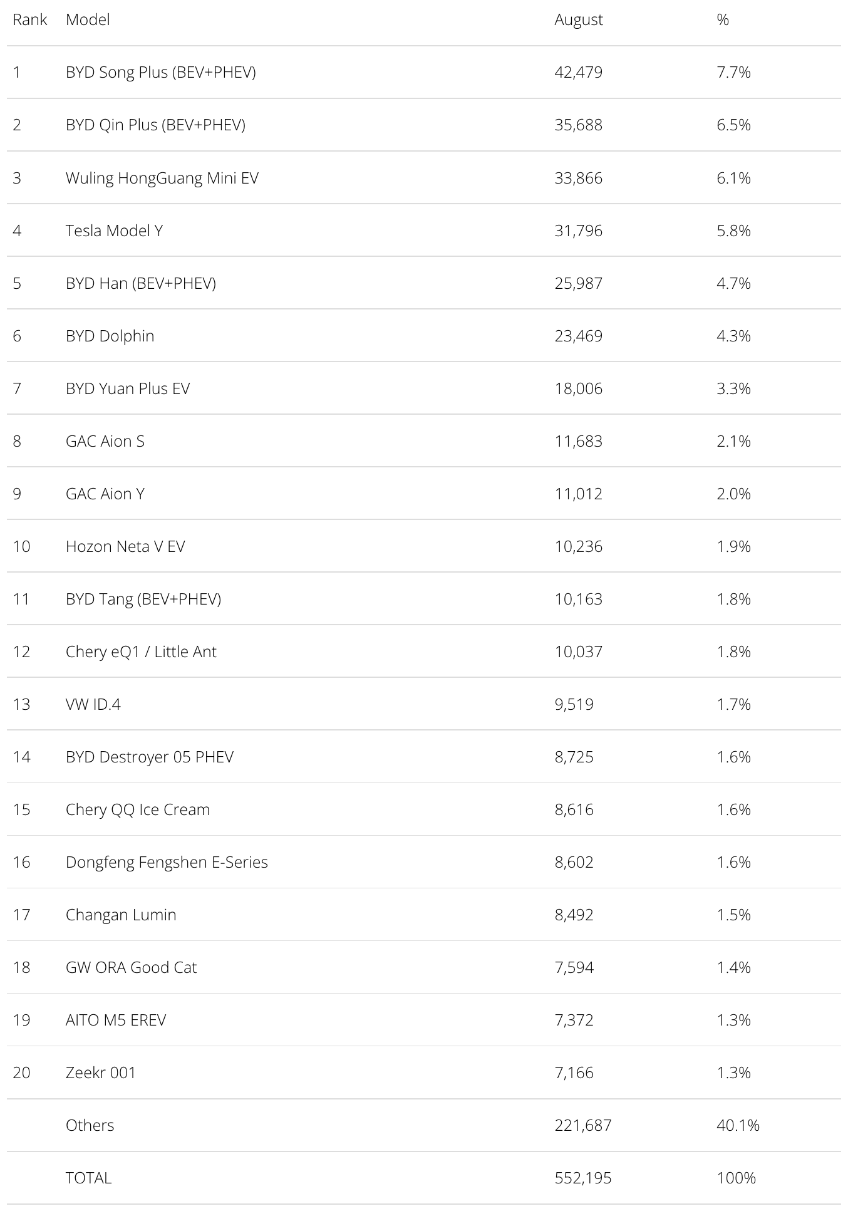Click the Others total 221,687
Image resolution: width=848 pixels, height=1216 pixels.
pos(582,1125)
